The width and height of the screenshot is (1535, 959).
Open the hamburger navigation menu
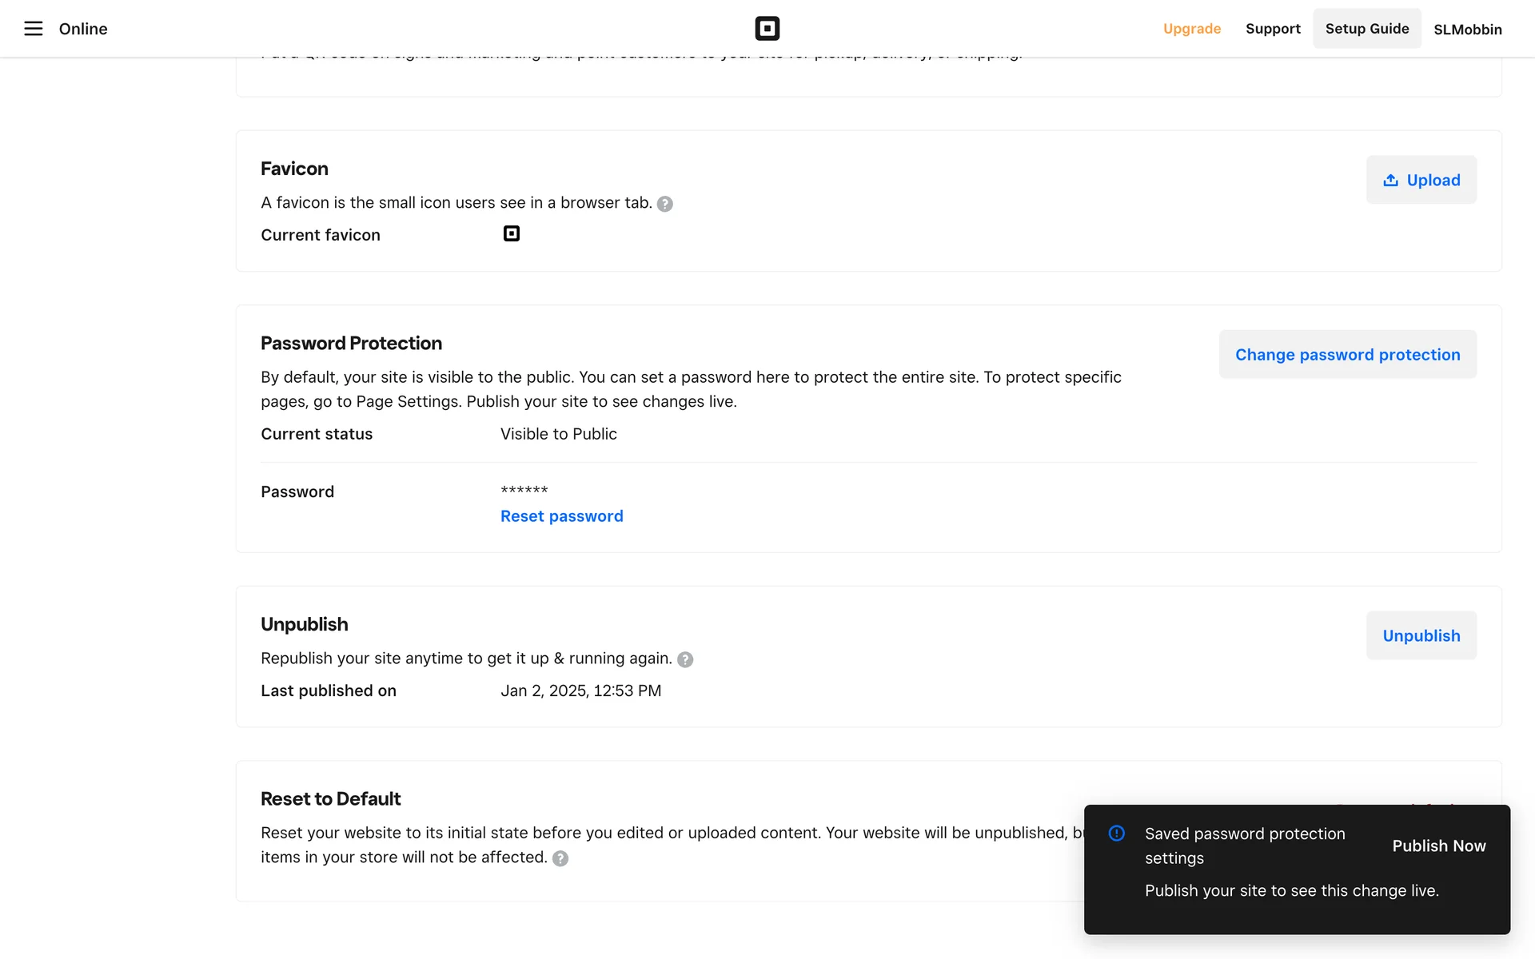[x=33, y=29]
